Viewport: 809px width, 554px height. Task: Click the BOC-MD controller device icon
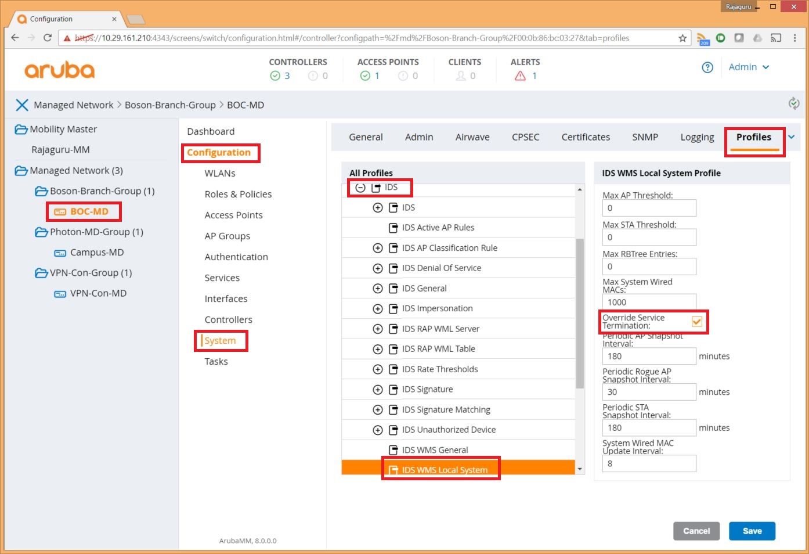pos(60,212)
